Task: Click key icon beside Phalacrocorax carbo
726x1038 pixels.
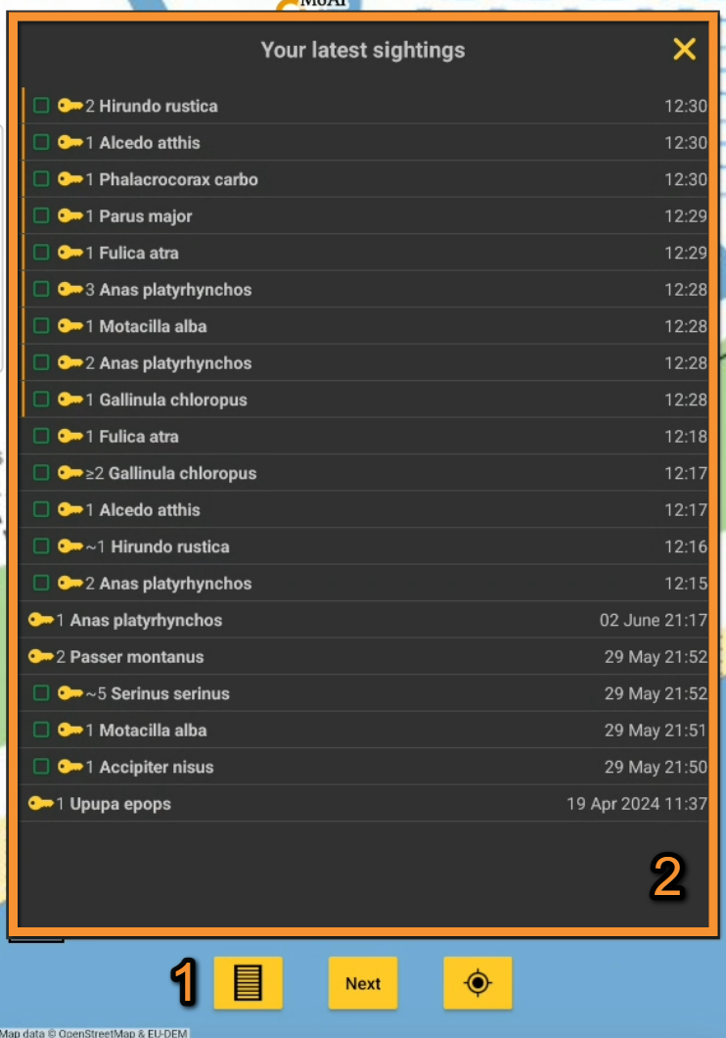Action: [x=70, y=179]
